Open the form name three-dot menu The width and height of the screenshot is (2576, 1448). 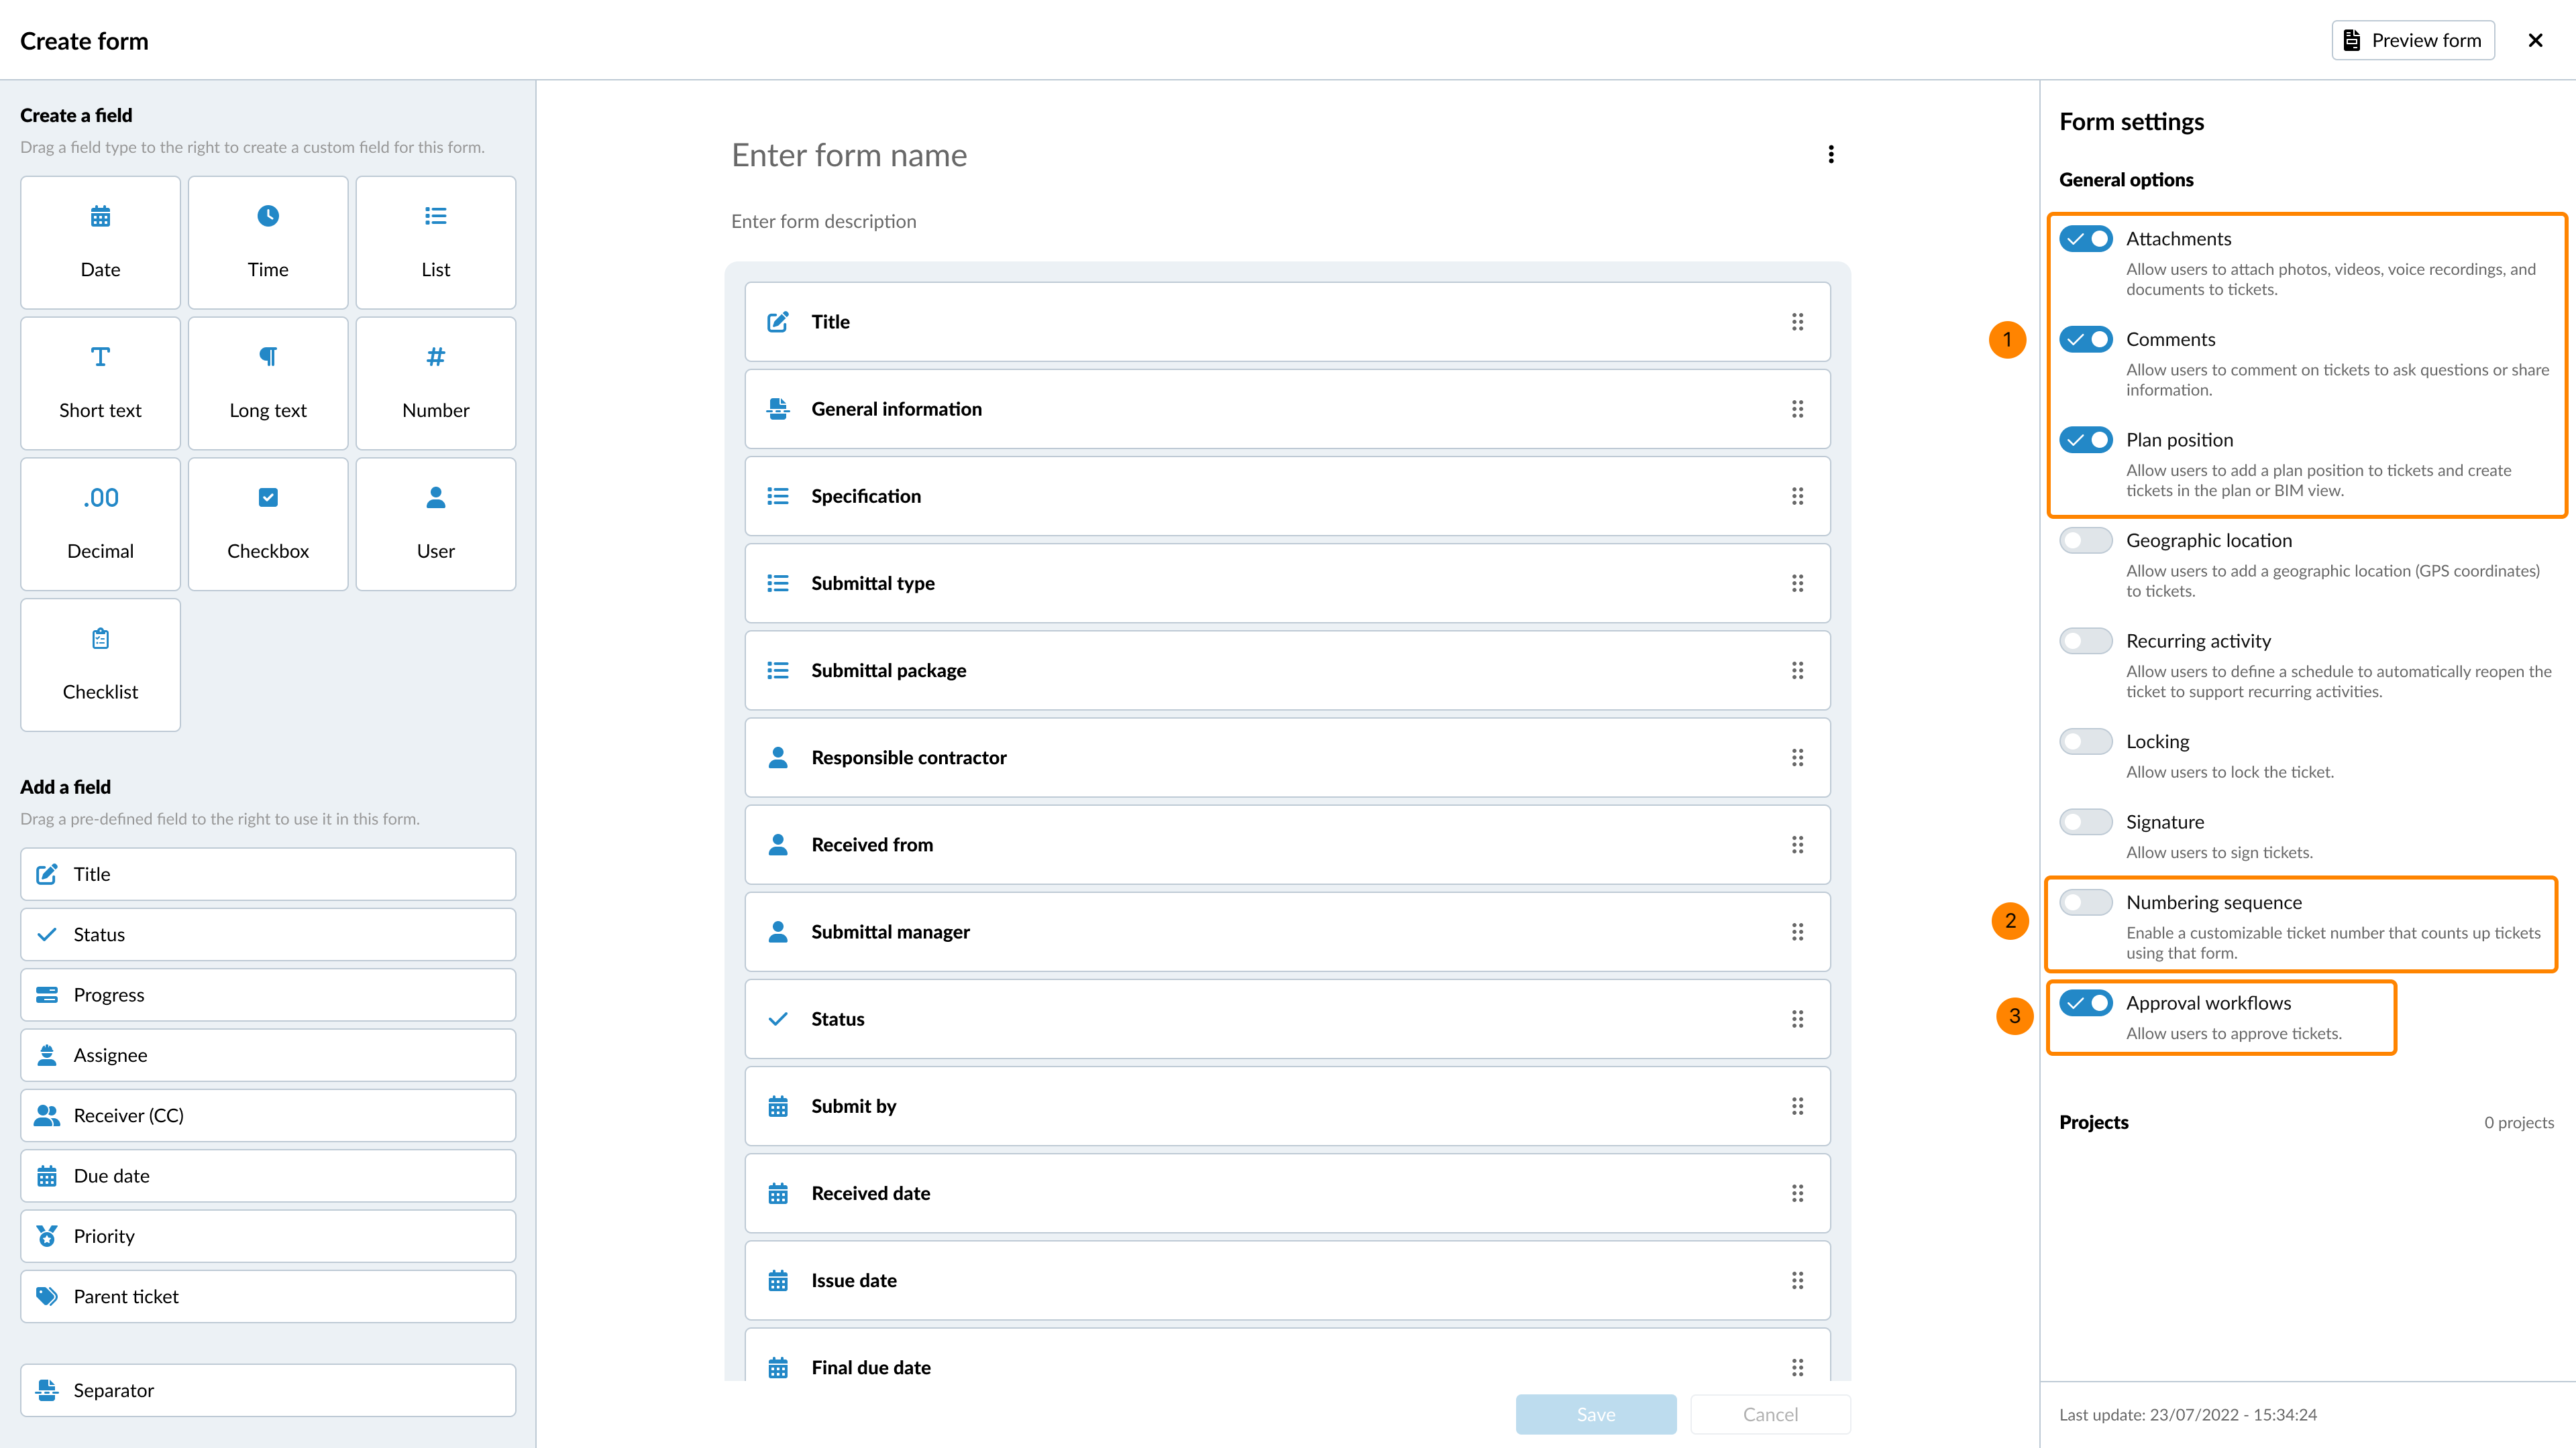pyautogui.click(x=1831, y=155)
